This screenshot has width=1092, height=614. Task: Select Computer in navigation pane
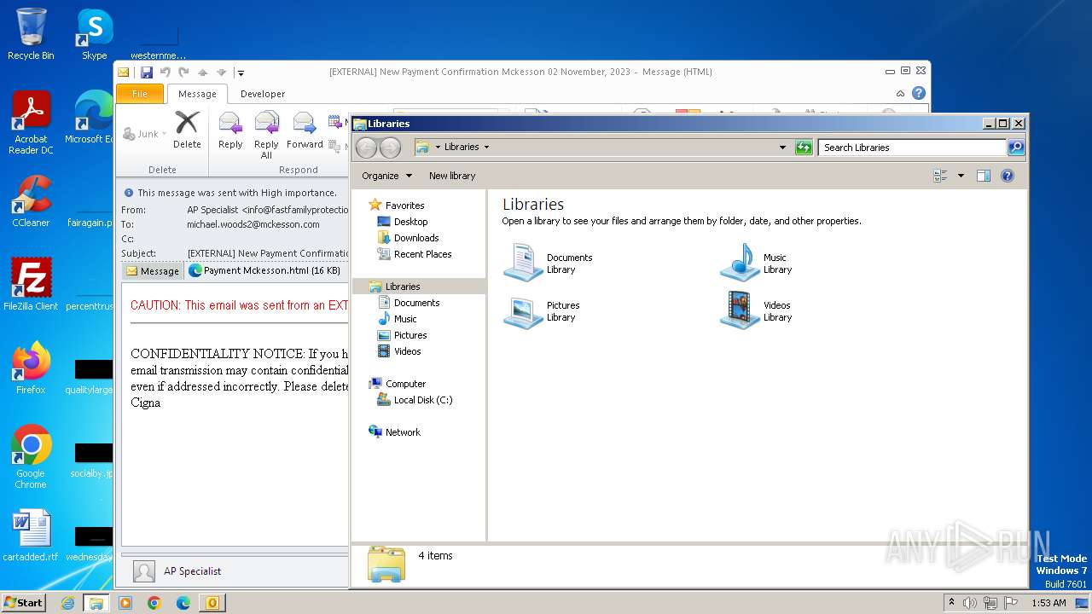(398, 384)
